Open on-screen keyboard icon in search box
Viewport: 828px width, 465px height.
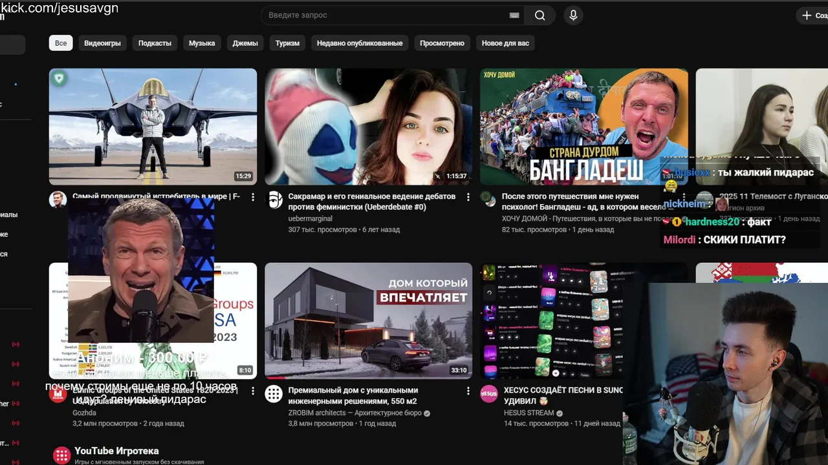(x=514, y=15)
